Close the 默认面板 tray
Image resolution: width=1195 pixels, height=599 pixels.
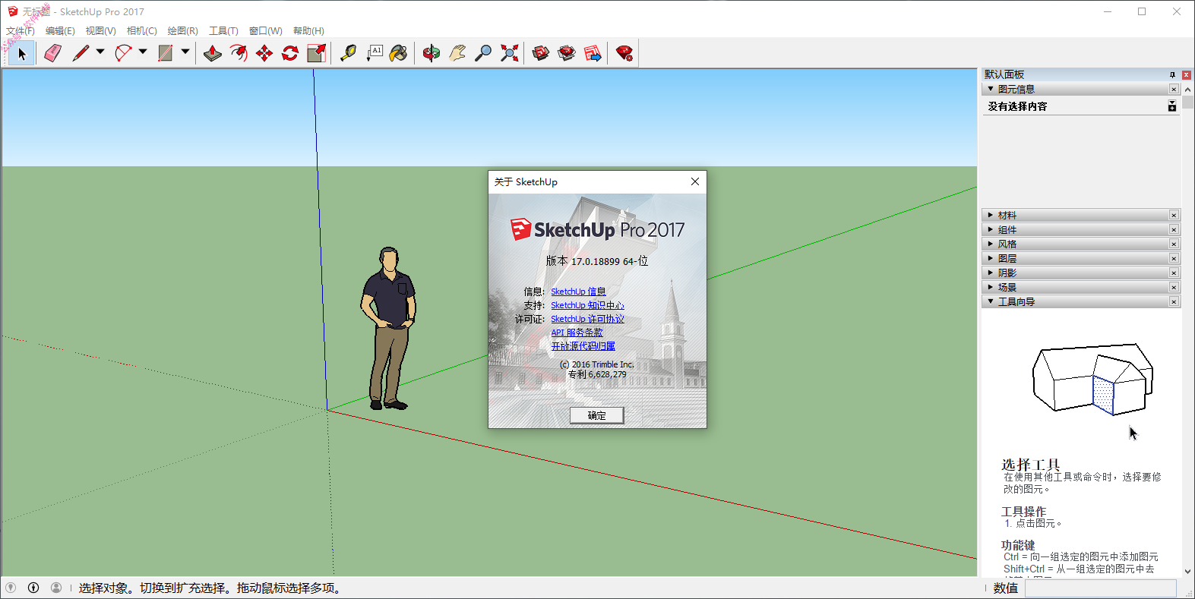pyautogui.click(x=1186, y=74)
